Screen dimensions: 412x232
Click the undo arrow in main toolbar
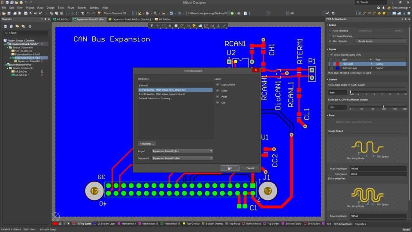(x=88, y=13)
